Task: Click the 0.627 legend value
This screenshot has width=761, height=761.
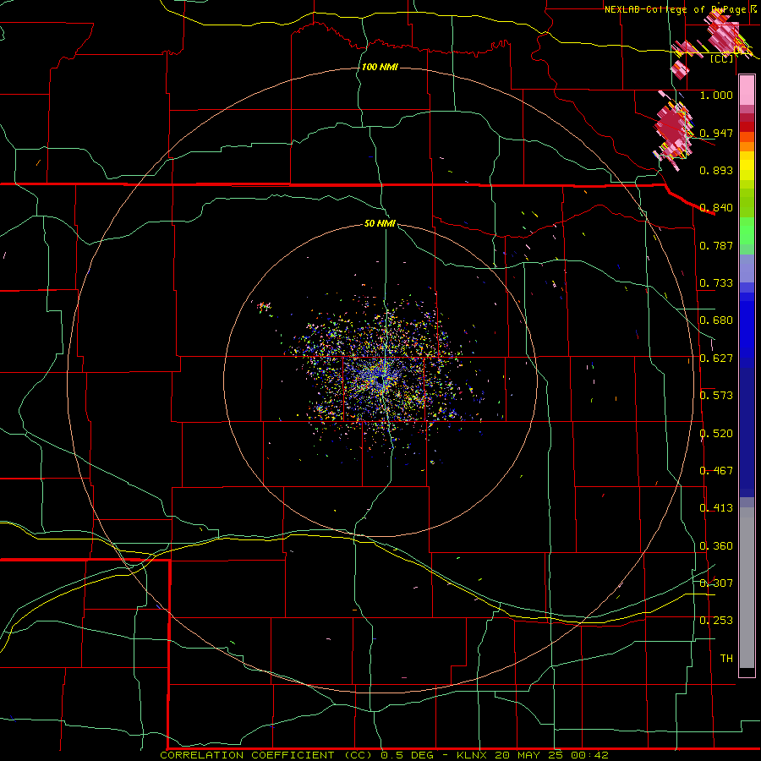Action: click(716, 359)
